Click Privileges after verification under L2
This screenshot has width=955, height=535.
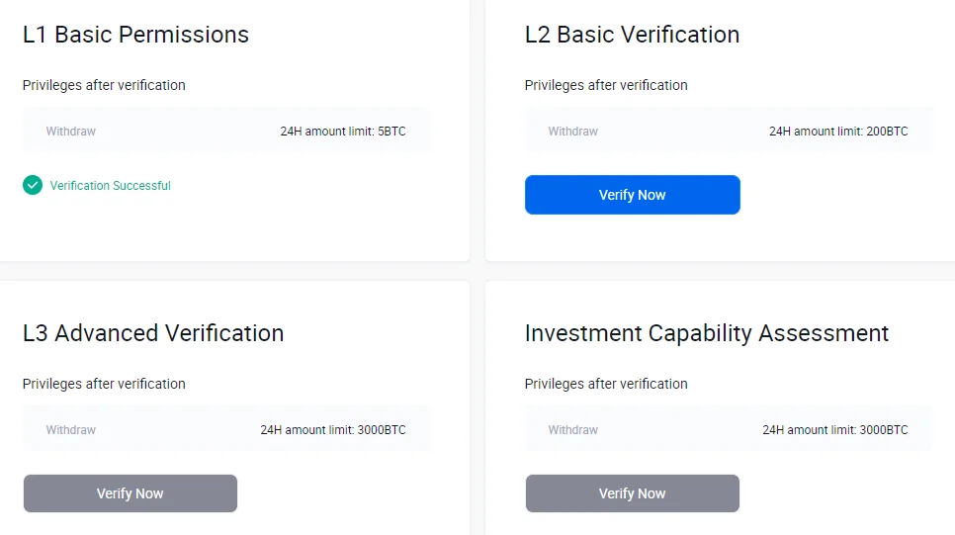tap(606, 85)
